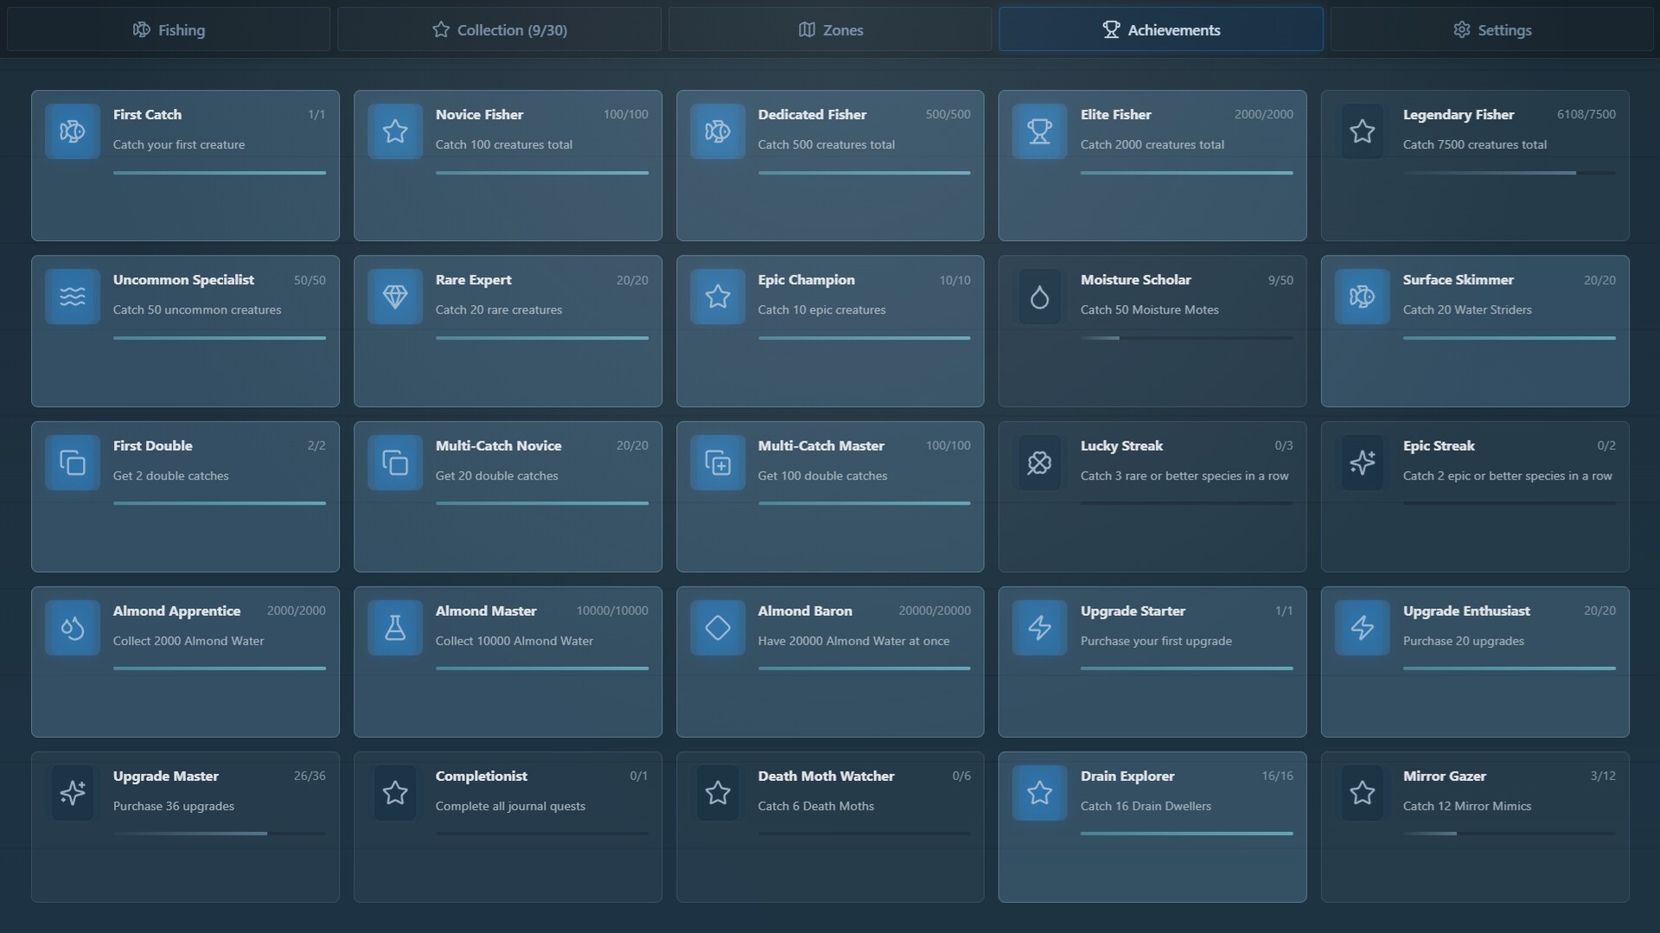
Task: Click the trophy icon on Elite Fisher
Action: (1039, 131)
